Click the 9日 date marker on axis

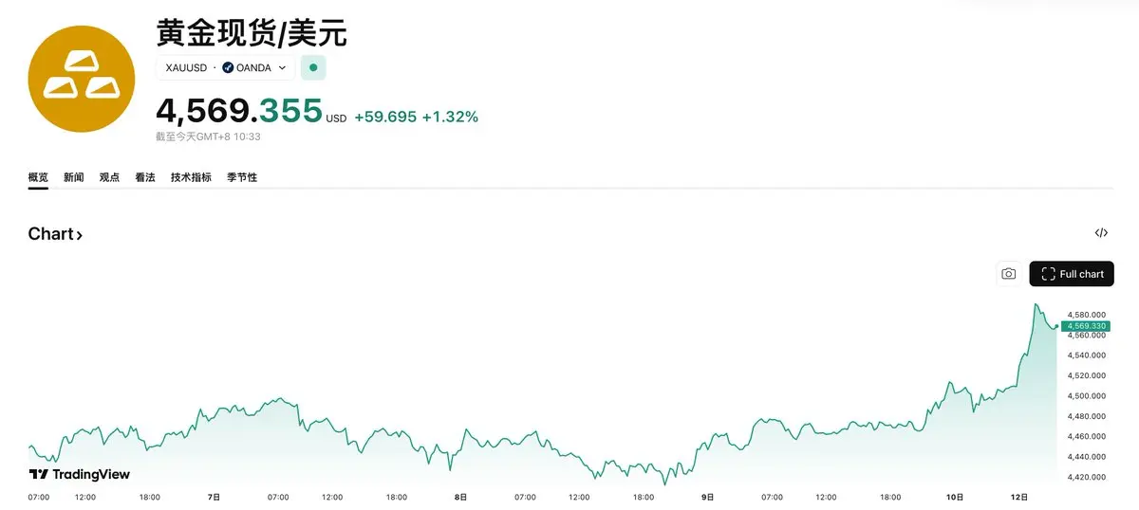point(708,497)
